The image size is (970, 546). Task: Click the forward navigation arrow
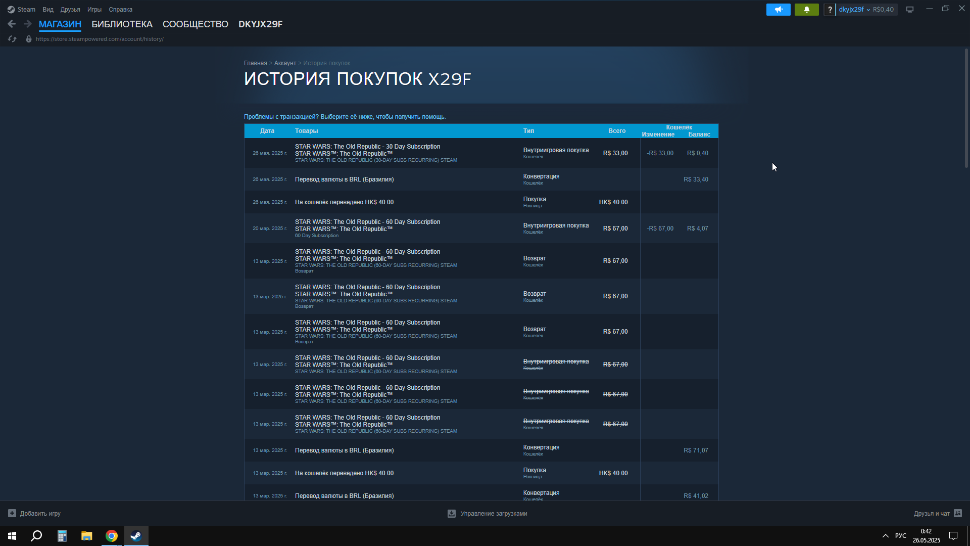point(28,24)
